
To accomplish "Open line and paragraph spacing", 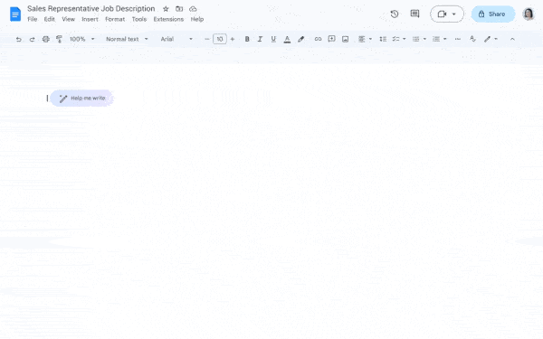I will (x=383, y=39).
